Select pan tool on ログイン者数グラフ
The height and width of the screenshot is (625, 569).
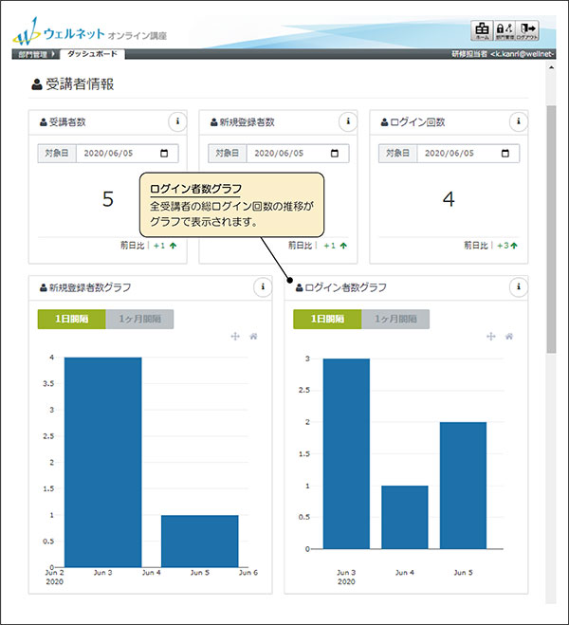pos(491,337)
